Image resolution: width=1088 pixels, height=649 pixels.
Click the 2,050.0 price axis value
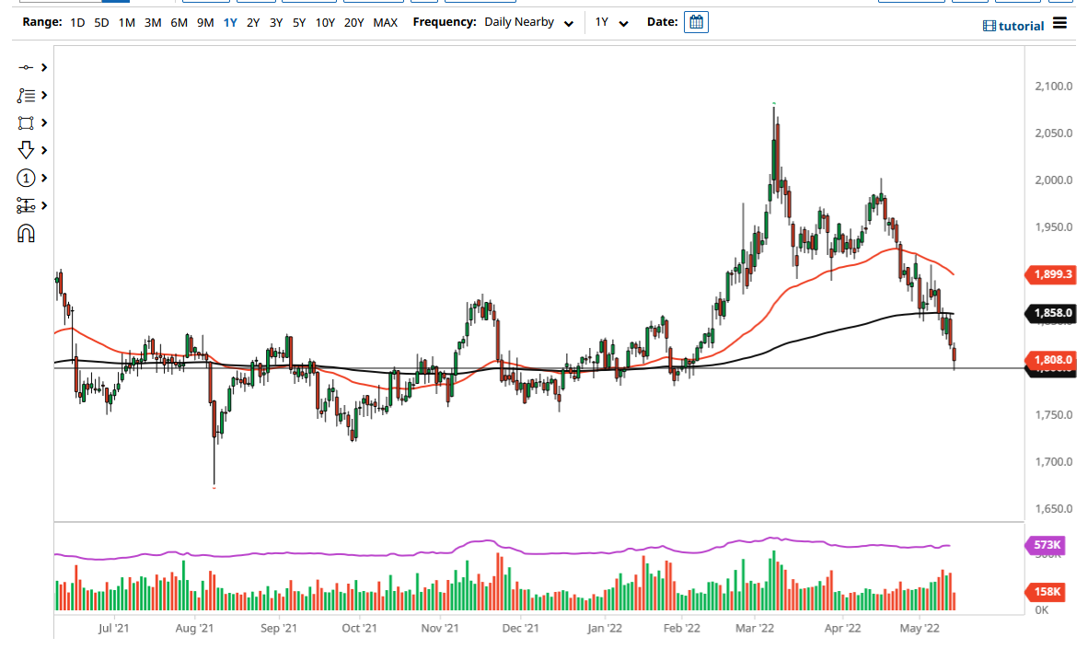coord(1053,133)
